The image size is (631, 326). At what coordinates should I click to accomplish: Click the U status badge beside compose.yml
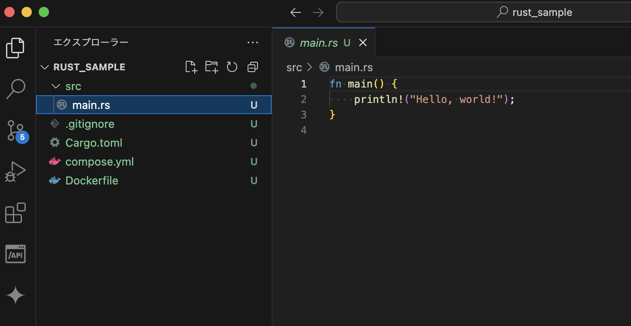[254, 162]
